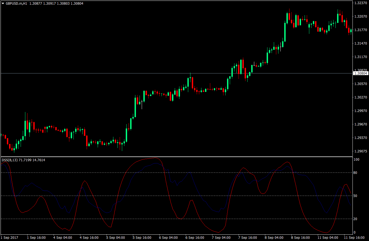This screenshot has height=241, width=369.
Task: Select the 11 Sep 16:00 time label
Action: pyautogui.click(x=355, y=237)
